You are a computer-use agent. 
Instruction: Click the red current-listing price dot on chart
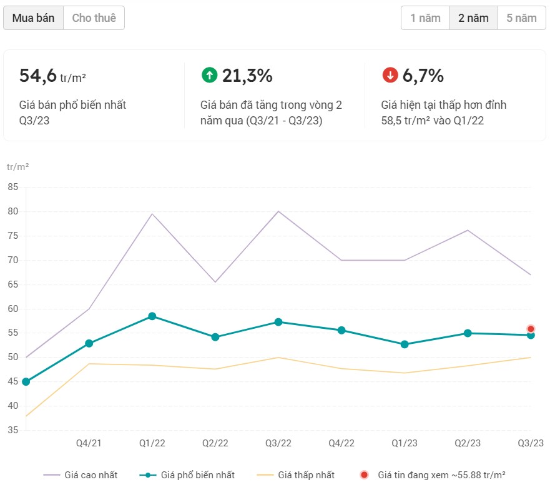tap(531, 329)
